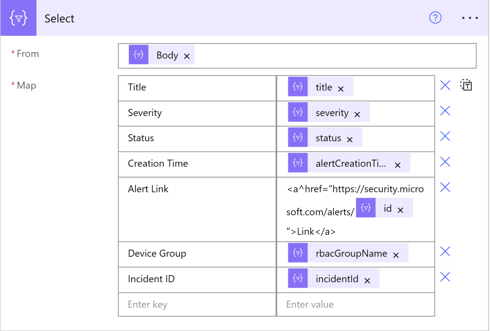Open the Select action ellipsis menu
The height and width of the screenshot is (331, 490).
tap(470, 18)
